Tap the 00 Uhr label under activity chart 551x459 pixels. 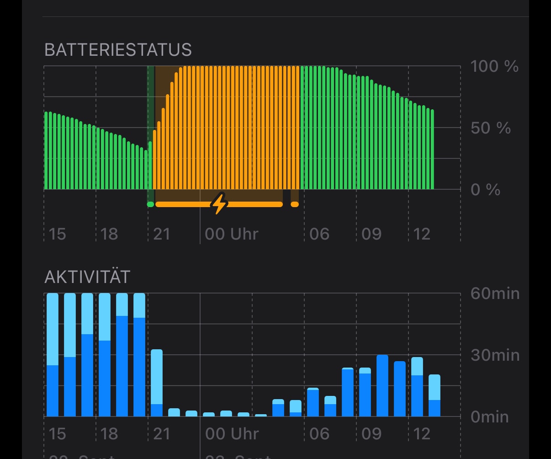(232, 433)
